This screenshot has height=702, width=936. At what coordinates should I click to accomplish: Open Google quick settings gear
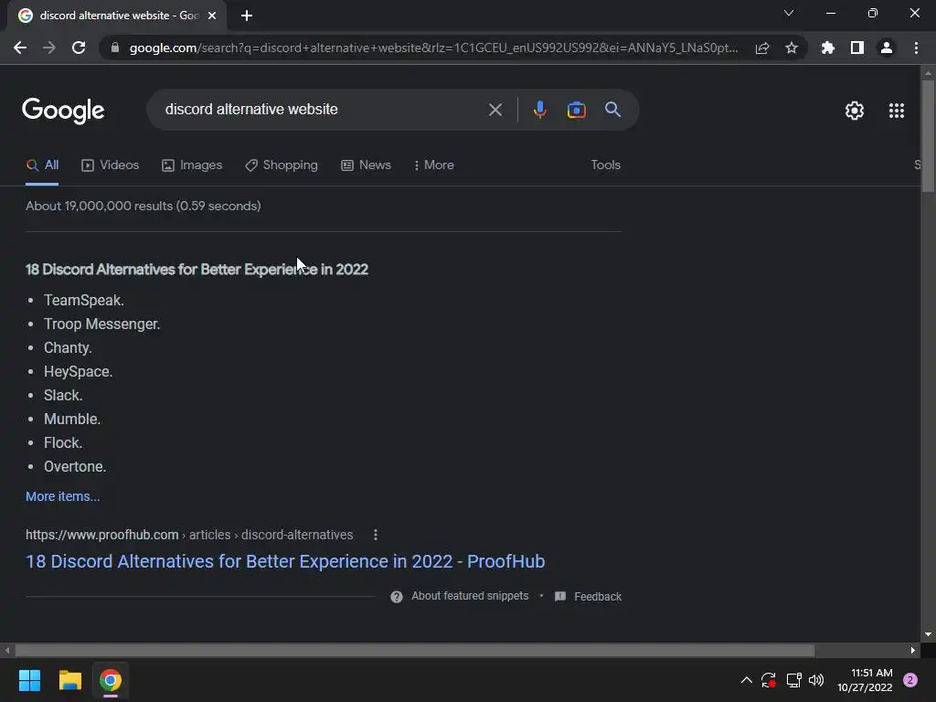click(x=855, y=111)
